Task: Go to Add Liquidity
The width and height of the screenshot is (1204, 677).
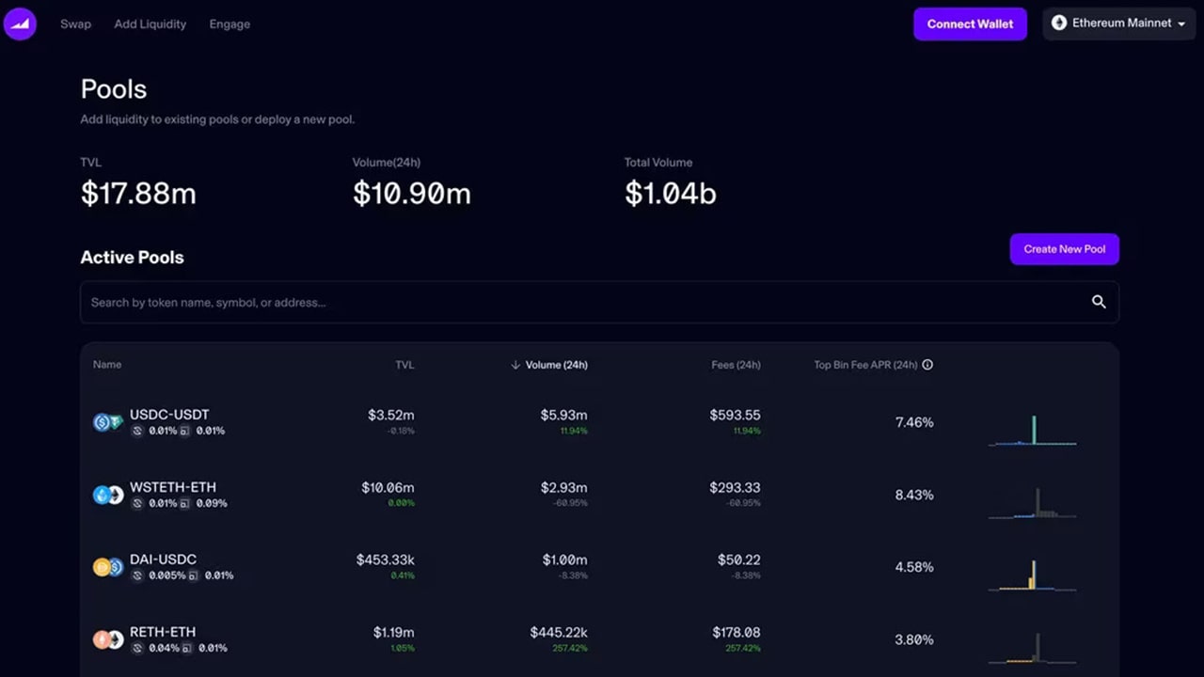Action: click(x=150, y=24)
